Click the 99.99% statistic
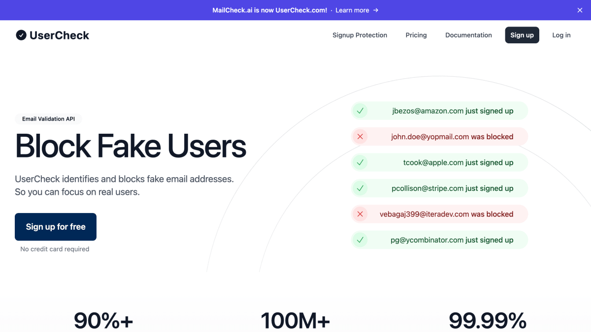Screen dimensions: 591x332 click(x=488, y=321)
